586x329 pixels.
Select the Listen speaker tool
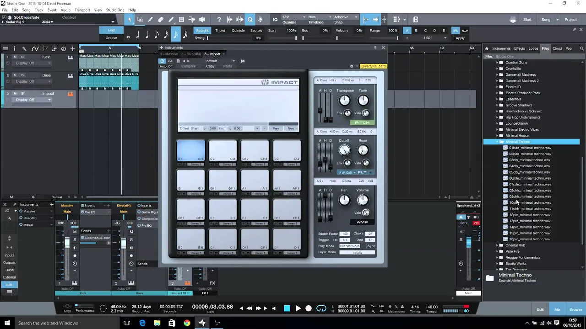pyautogui.click(x=202, y=19)
